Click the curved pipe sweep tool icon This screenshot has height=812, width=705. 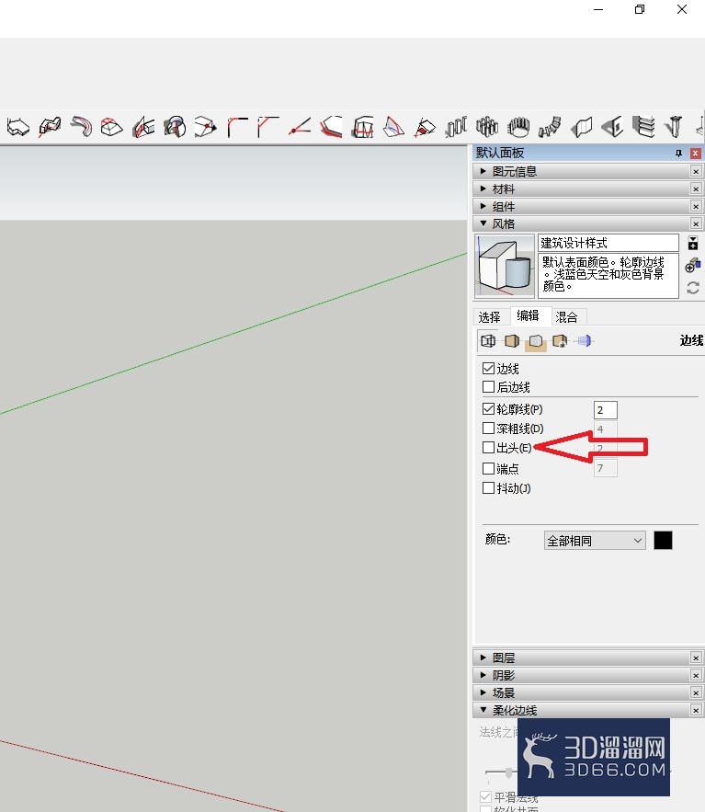click(x=81, y=126)
